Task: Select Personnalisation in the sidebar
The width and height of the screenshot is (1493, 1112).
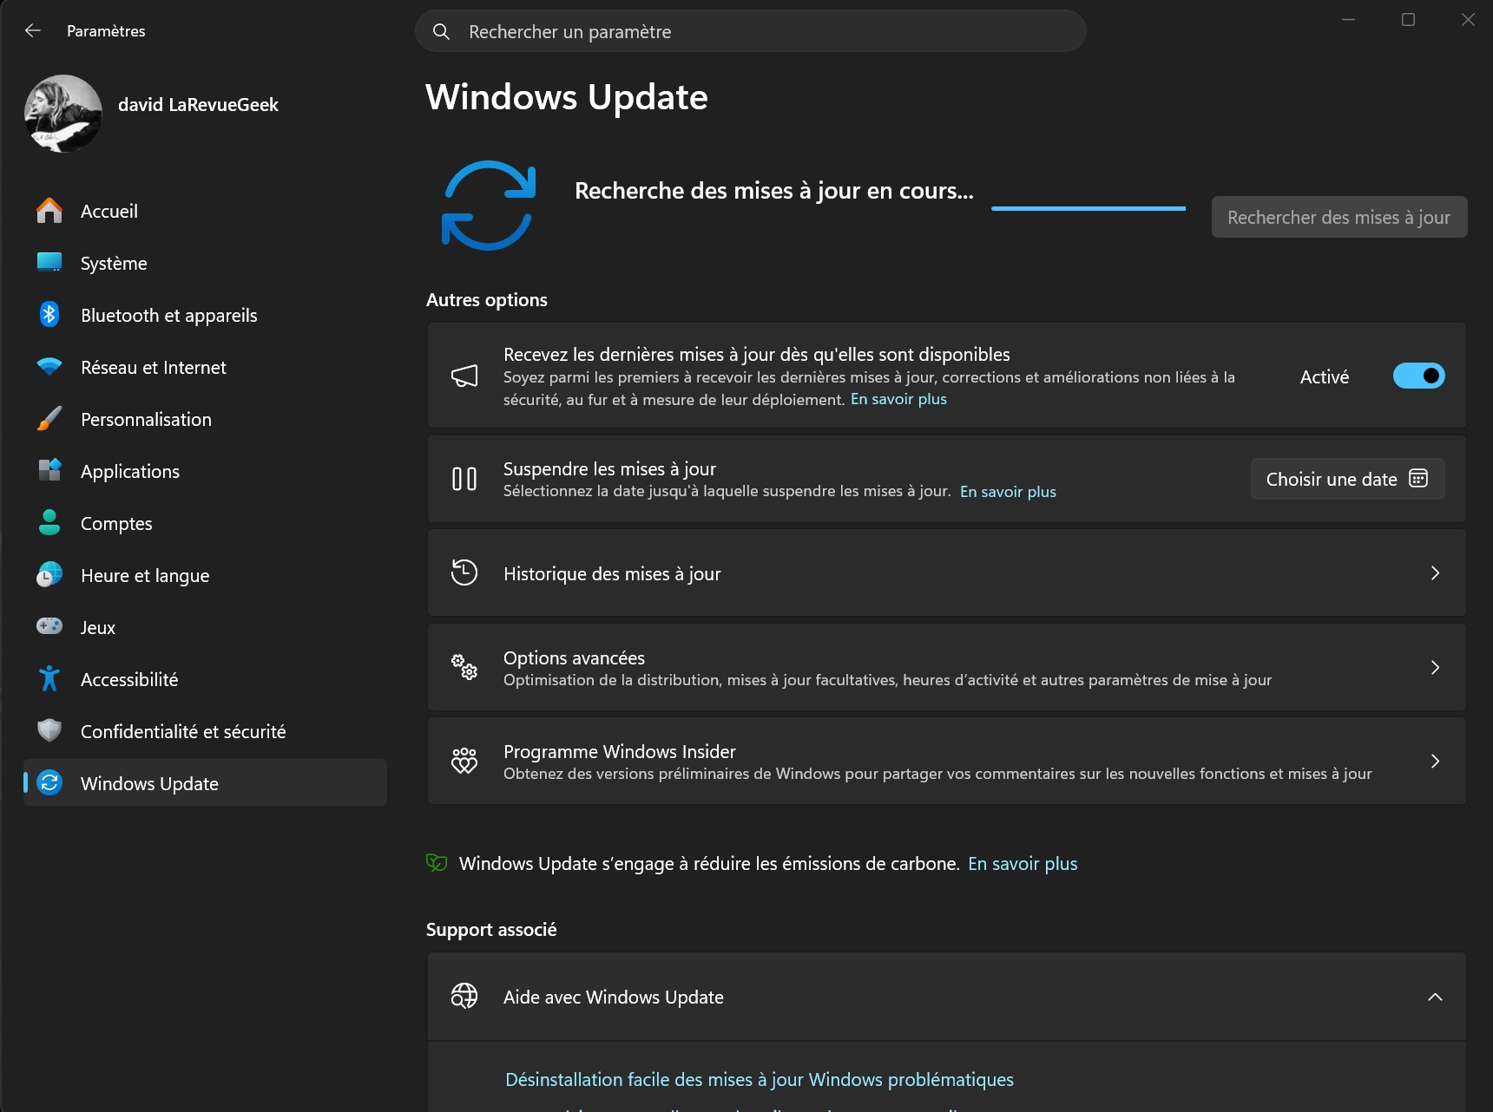Action: (x=206, y=419)
